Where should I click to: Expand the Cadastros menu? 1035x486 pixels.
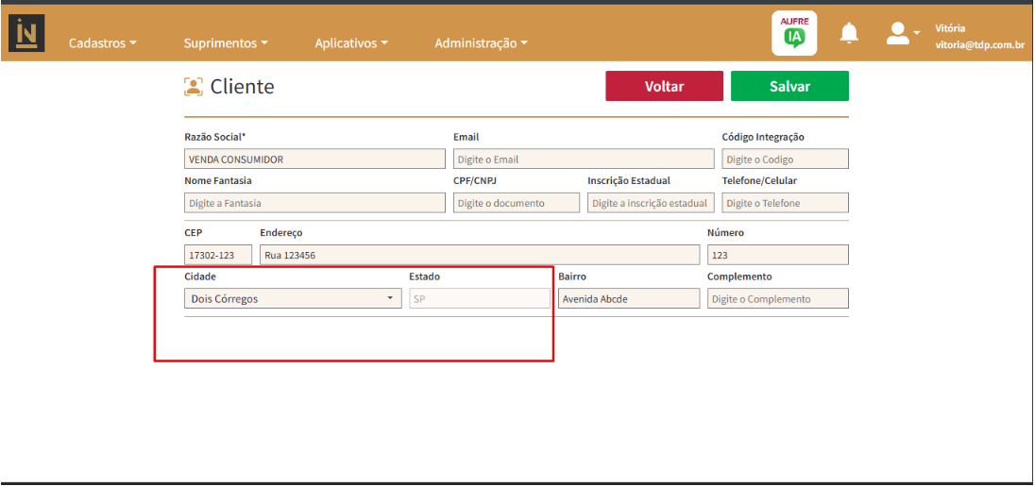[103, 43]
